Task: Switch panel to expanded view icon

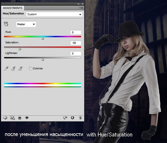Action: point(12,118)
